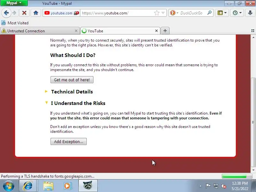Close the Untrusted Connection tab
Screen dimensions: 256x192
[x=76, y=31]
